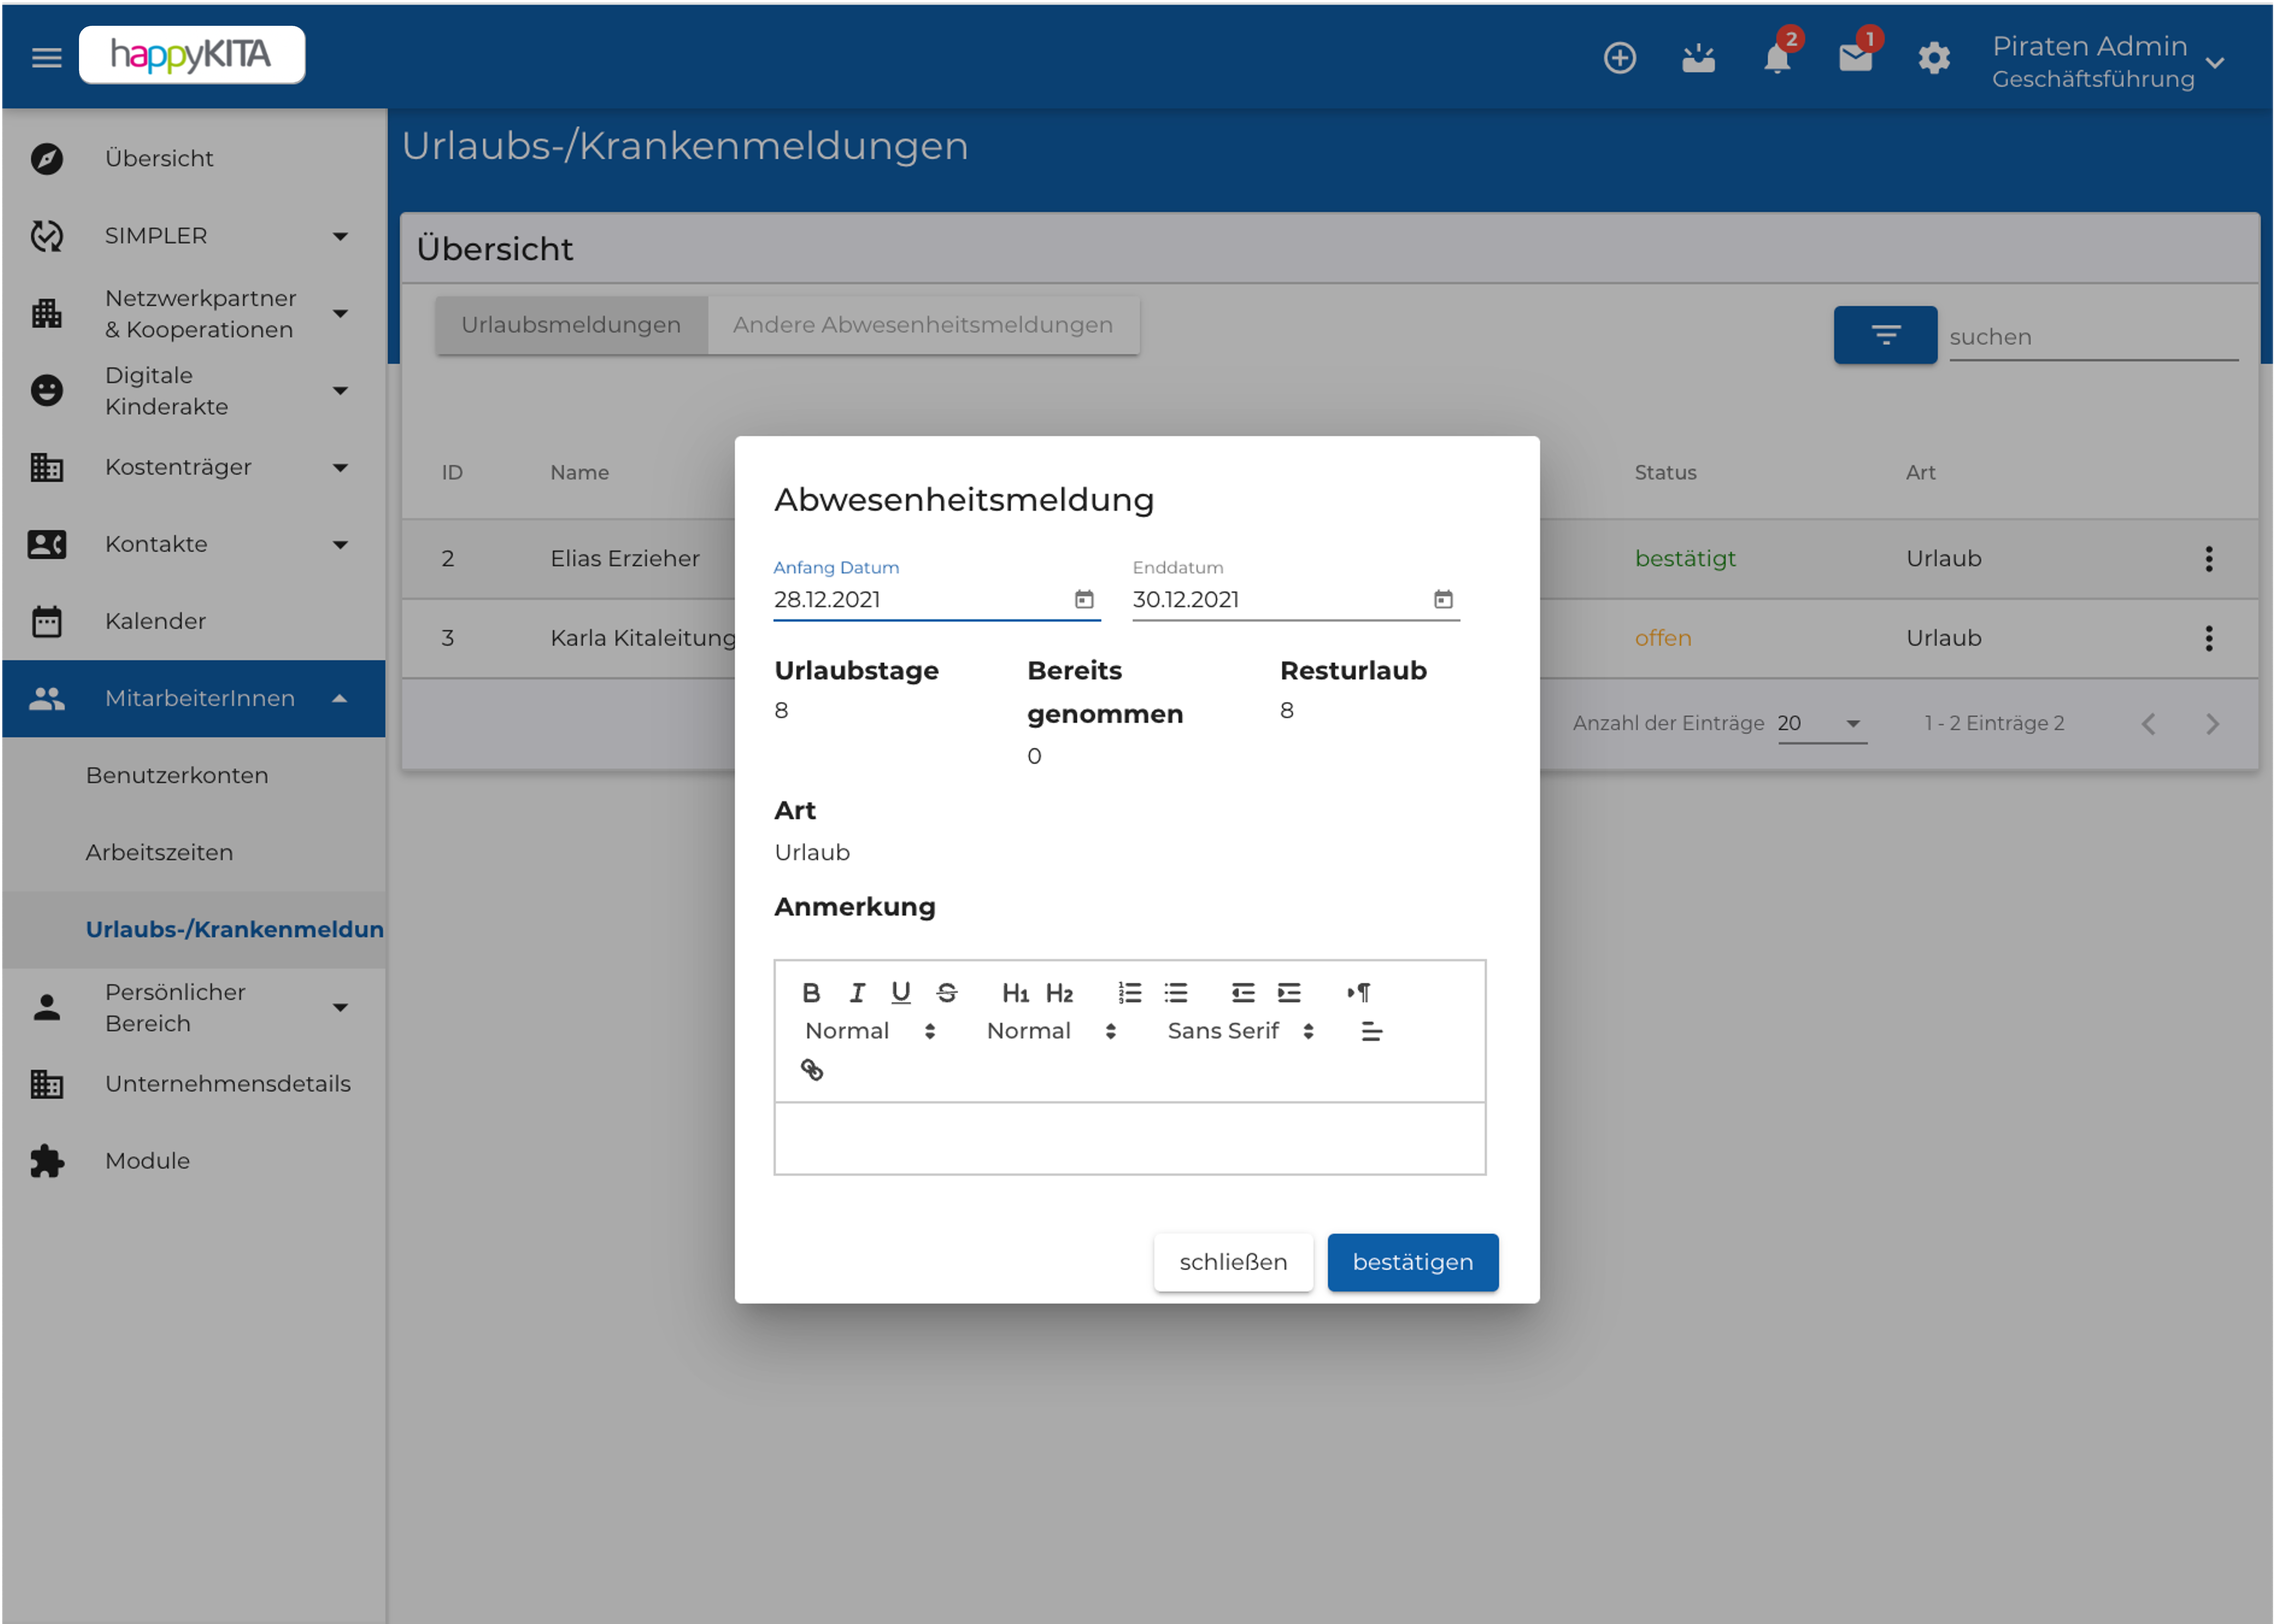Expand Persönlicher Bereich section
2275x1624 pixels.
[193, 1007]
